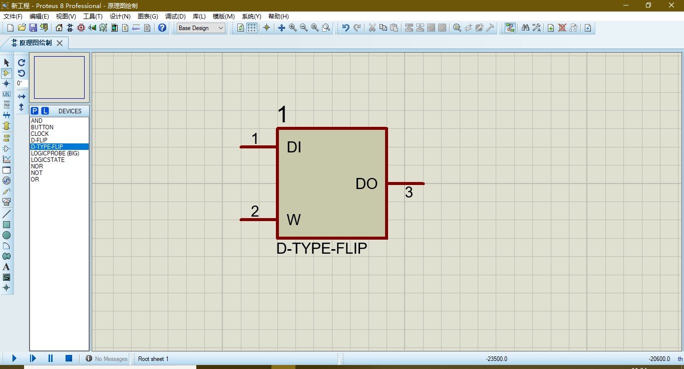Select the 2D line drawing tool
Viewport: 684px width, 369px height.
7,214
